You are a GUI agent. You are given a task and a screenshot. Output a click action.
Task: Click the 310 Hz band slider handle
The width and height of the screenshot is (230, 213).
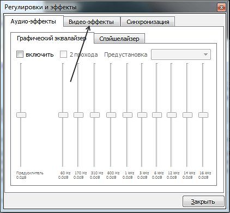click(x=95, y=115)
